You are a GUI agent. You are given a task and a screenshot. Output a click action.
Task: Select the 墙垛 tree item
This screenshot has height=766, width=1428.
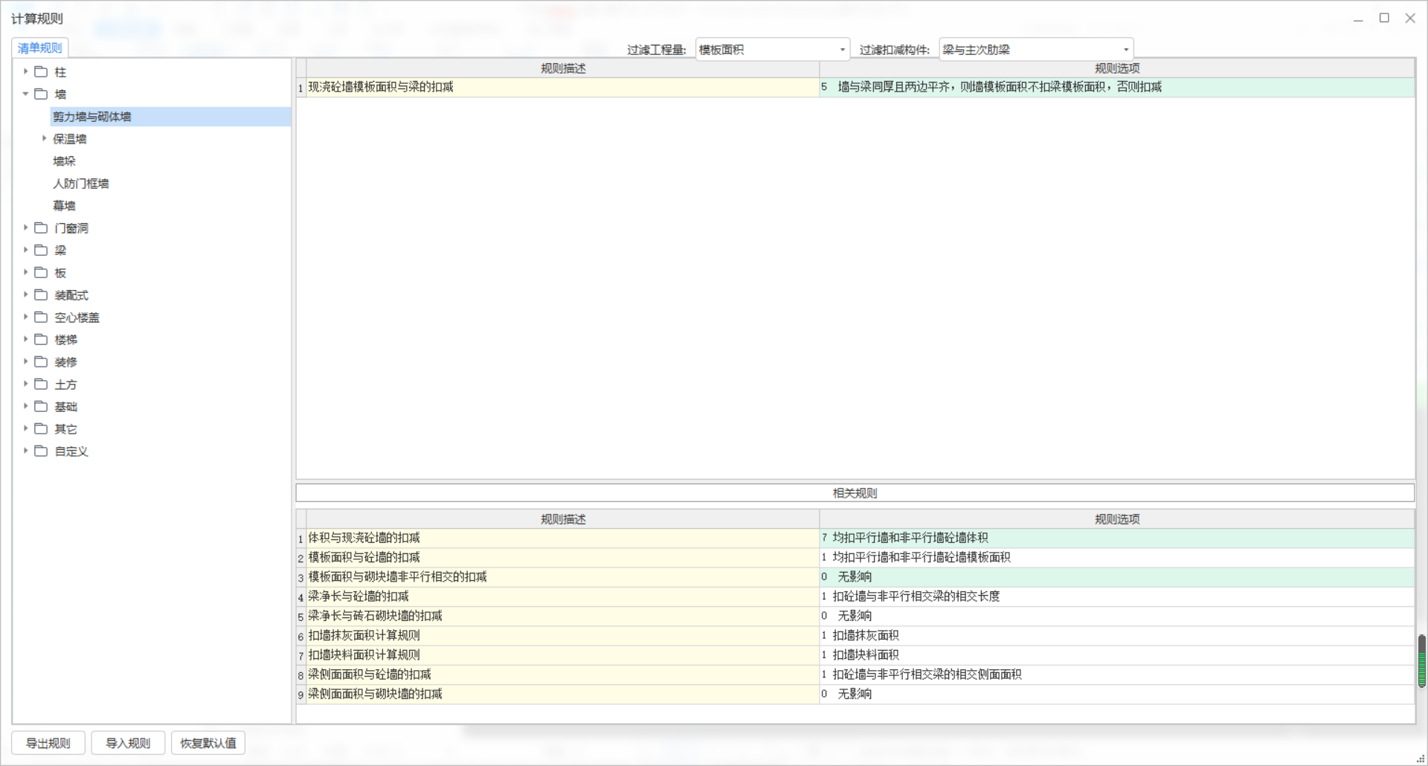[x=64, y=161]
